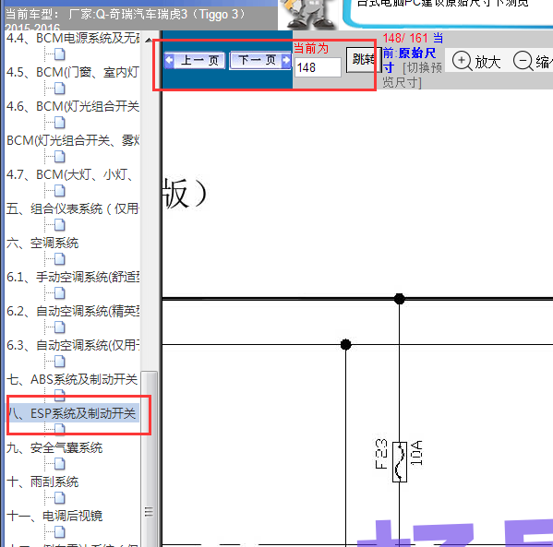Open page icon under 六、空调系统
The width and height of the screenshot is (553, 547).
pos(60,259)
